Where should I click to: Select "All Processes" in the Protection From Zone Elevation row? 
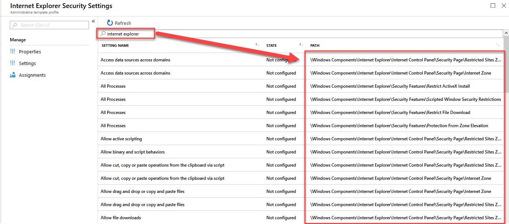pos(113,125)
